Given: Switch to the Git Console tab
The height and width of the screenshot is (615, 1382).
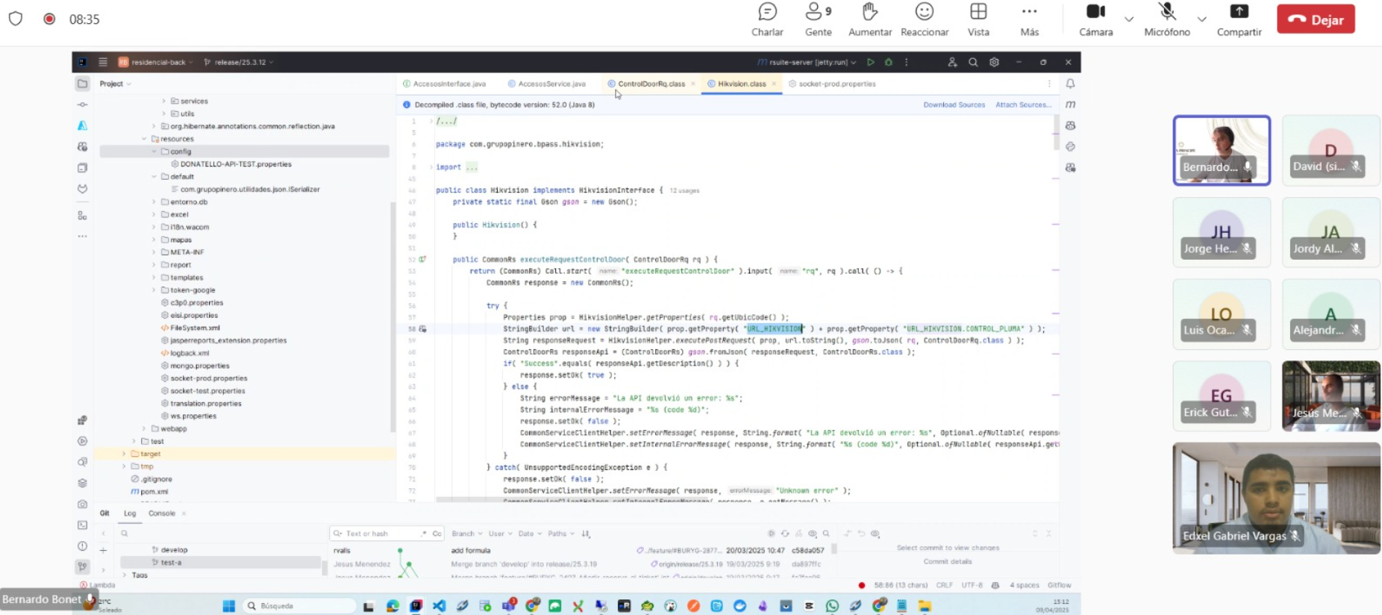Looking at the screenshot, I should (x=162, y=513).
